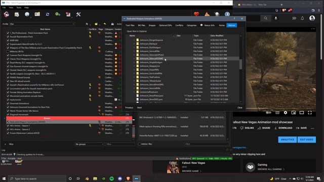
Task: Enable the Millenia LIN Fix mod checkbox
Action: tap(8, 52)
